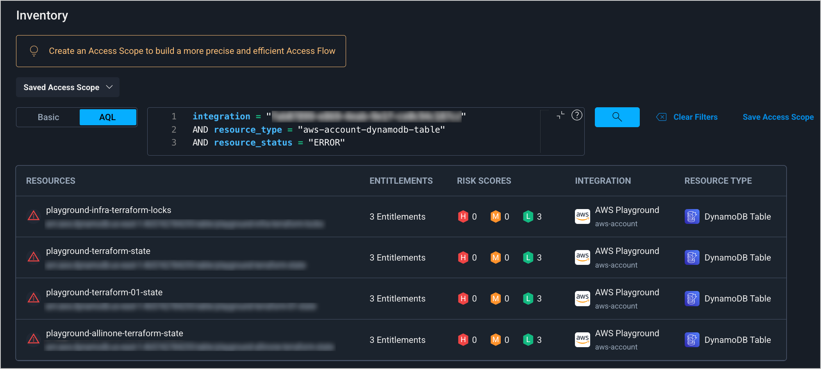This screenshot has height=369, width=821.
Task: Click high risk H badge in first row
Action: coord(463,216)
